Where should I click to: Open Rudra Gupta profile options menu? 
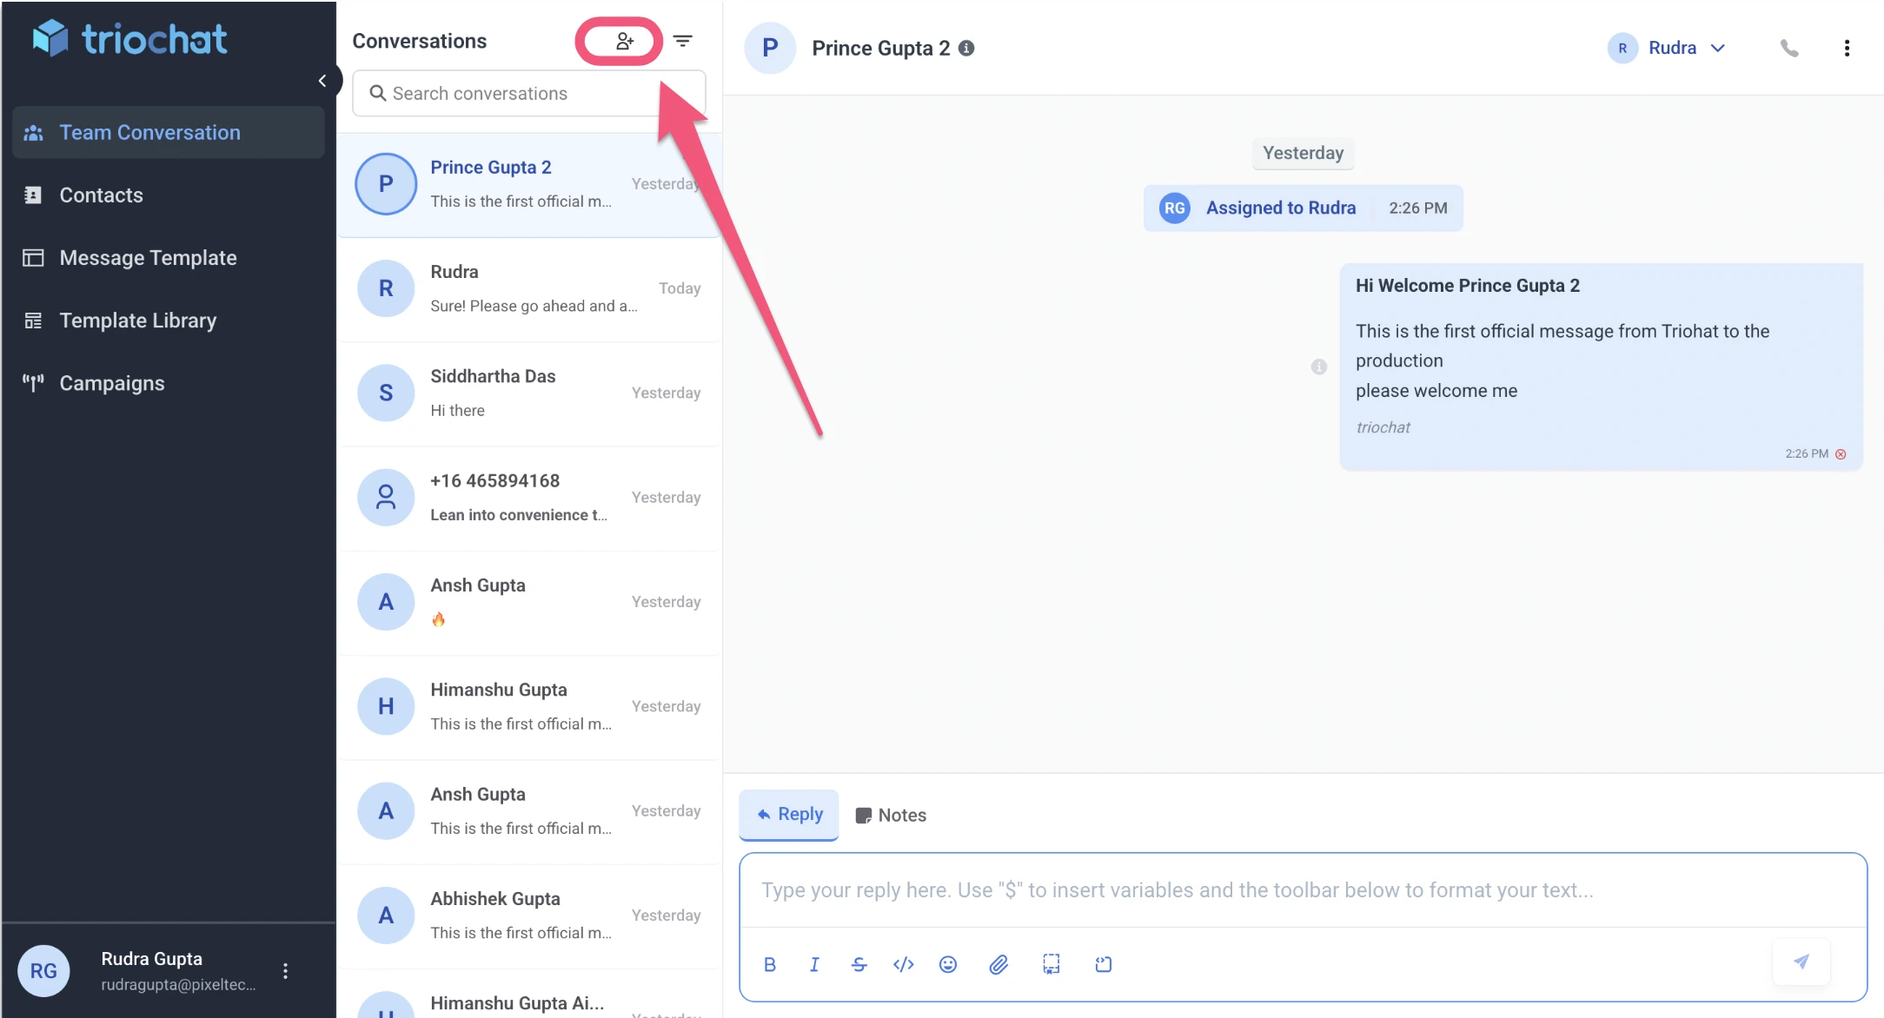coord(285,970)
